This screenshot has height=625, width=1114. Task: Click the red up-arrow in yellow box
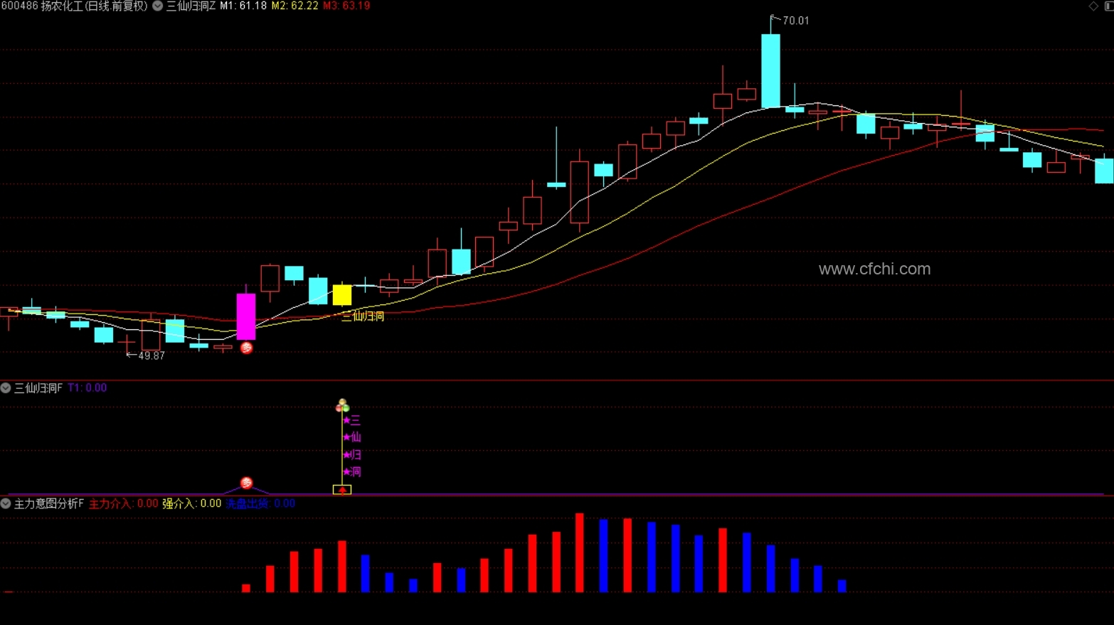click(x=342, y=490)
